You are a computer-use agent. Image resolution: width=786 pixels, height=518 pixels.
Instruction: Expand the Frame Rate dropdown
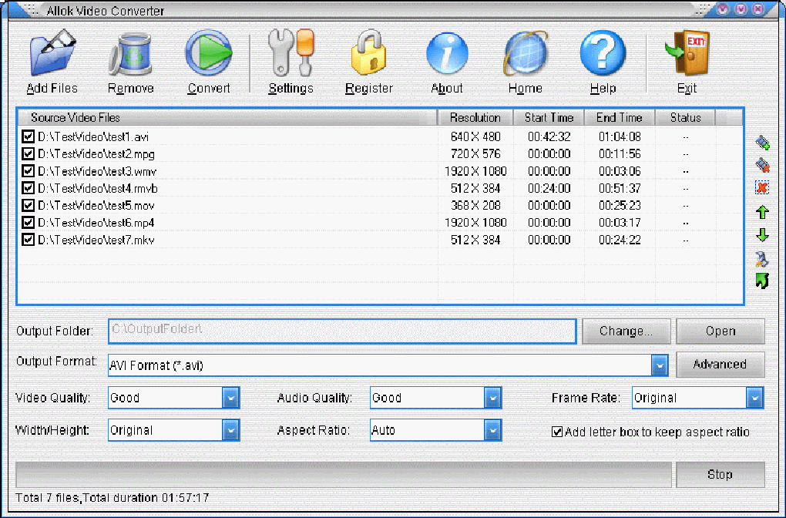coord(754,398)
